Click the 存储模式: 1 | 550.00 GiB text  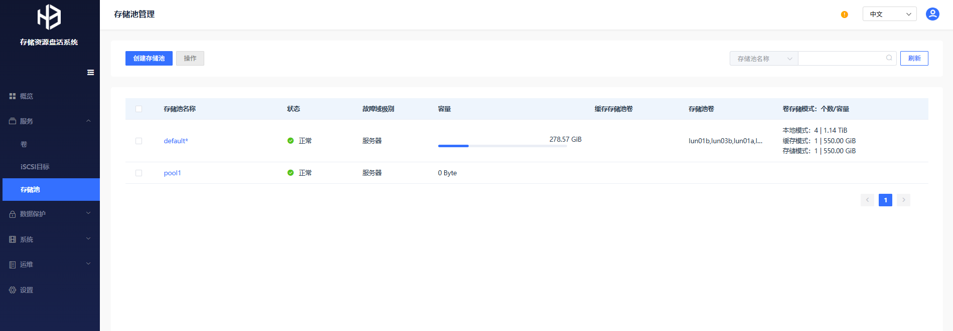pos(819,151)
